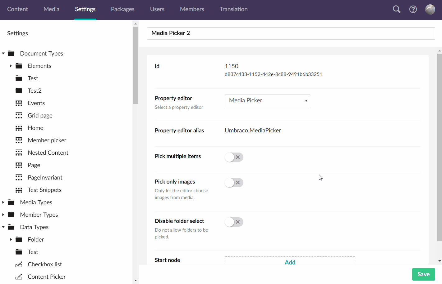
Task: Add a Start node
Action: click(290, 262)
